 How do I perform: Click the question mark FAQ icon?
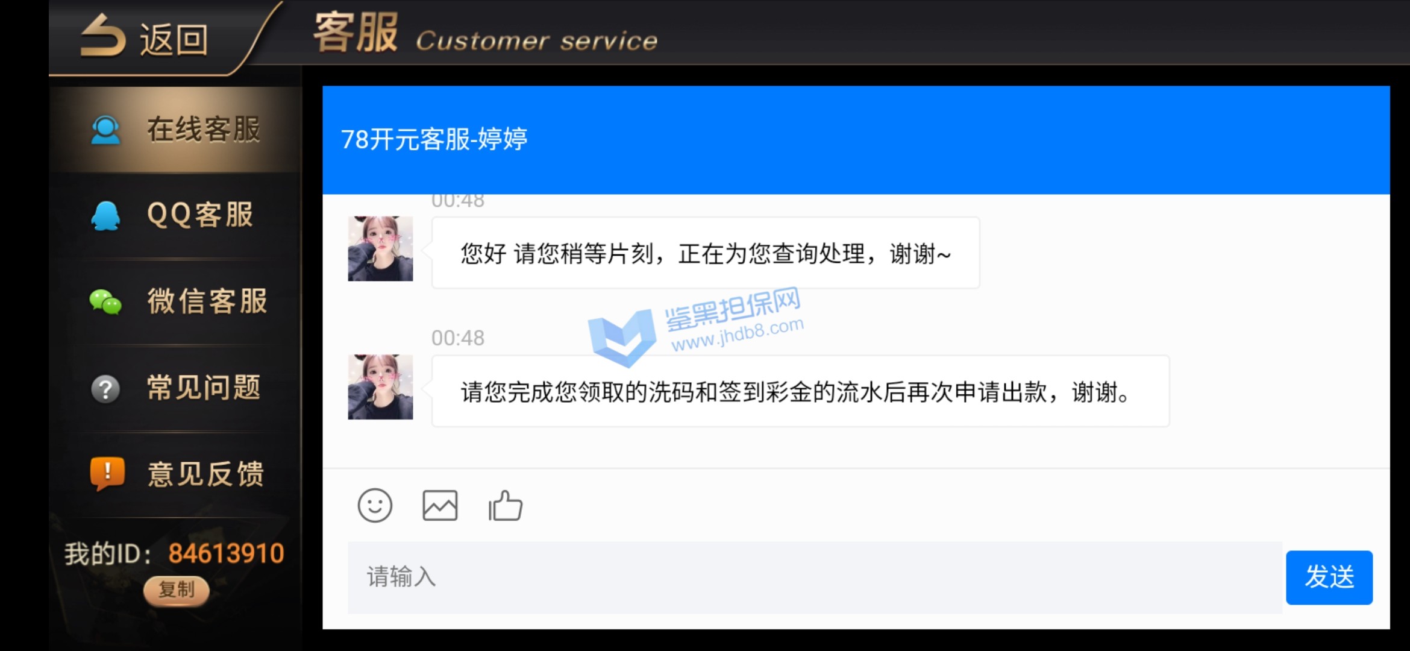pos(105,389)
